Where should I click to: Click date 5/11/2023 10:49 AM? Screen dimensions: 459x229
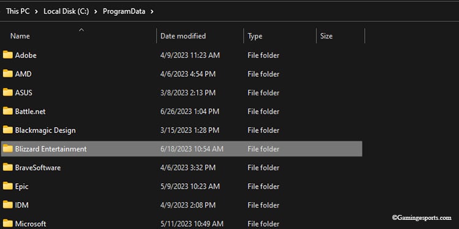[192, 224]
